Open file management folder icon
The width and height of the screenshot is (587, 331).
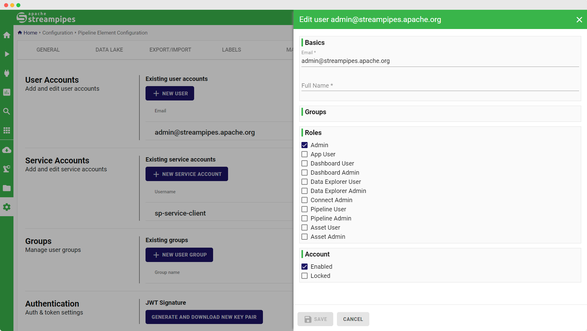point(7,188)
